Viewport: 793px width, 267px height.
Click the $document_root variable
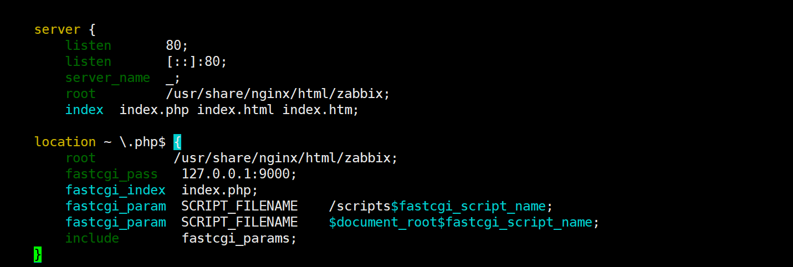click(387, 223)
